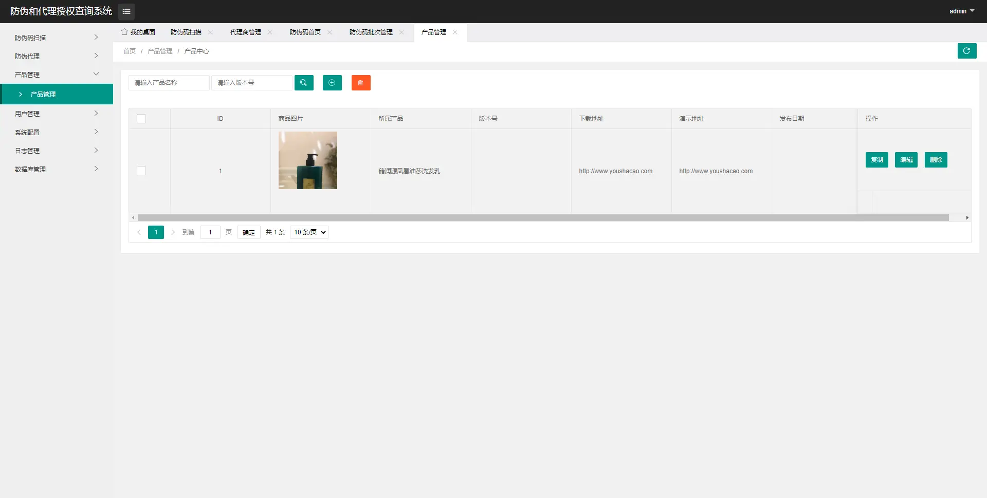This screenshot has height=498, width=987.
Task: Switch to the 我的桌面 tab
Action: [x=138, y=32]
